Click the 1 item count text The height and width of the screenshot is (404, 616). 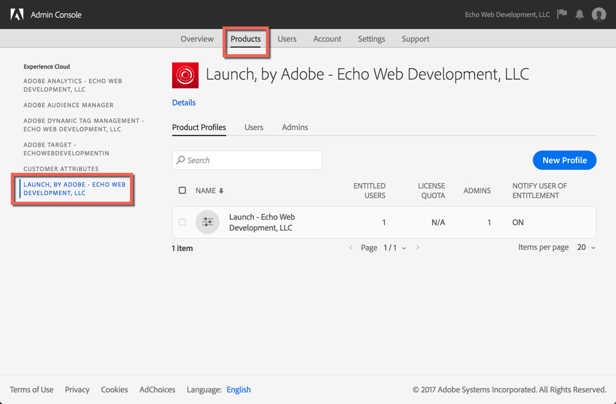click(182, 248)
